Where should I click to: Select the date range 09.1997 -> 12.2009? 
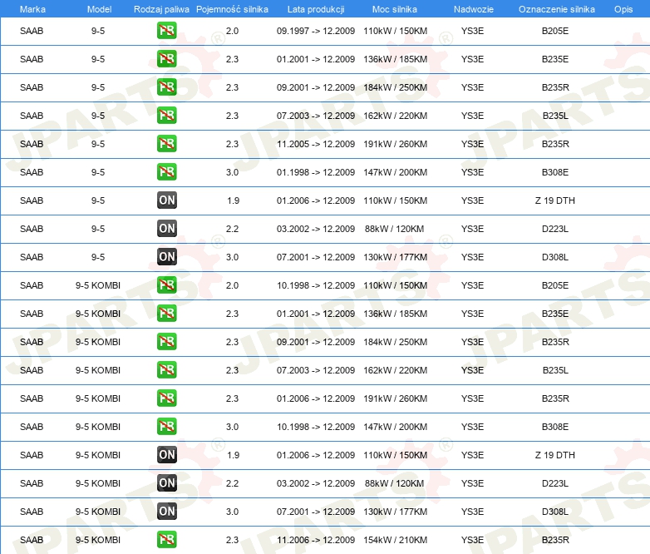316,31
